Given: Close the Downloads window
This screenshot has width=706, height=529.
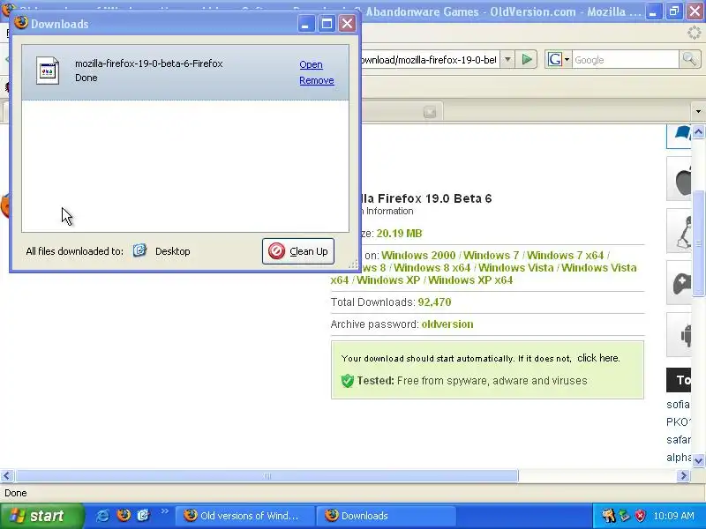Looking at the screenshot, I should (347, 24).
